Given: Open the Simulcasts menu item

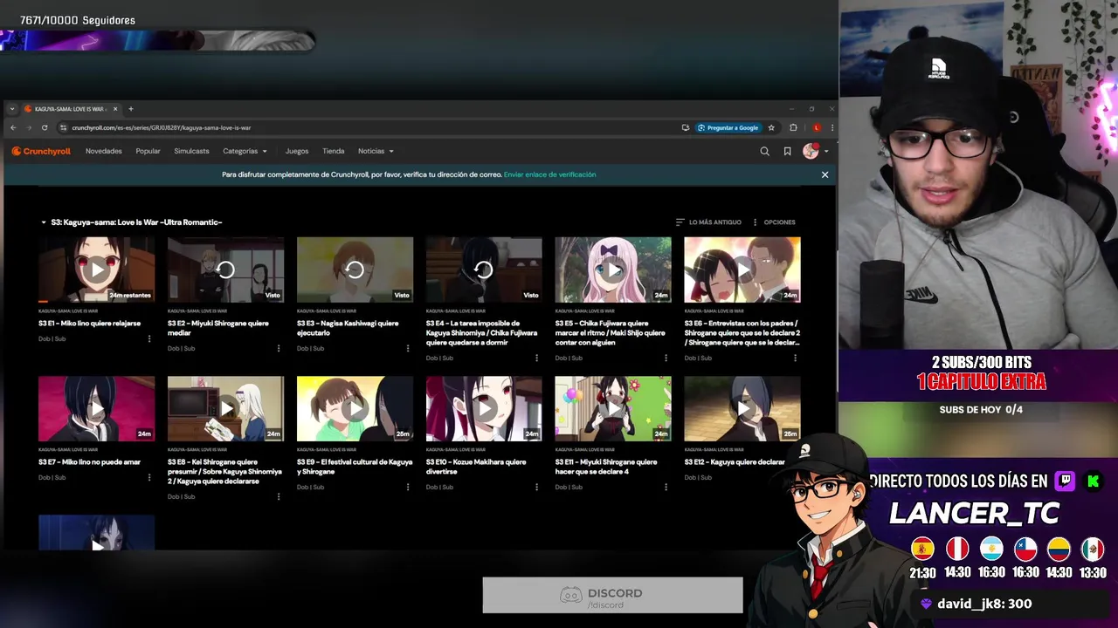Looking at the screenshot, I should coord(191,151).
